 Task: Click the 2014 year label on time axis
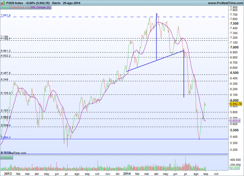tap(127, 174)
